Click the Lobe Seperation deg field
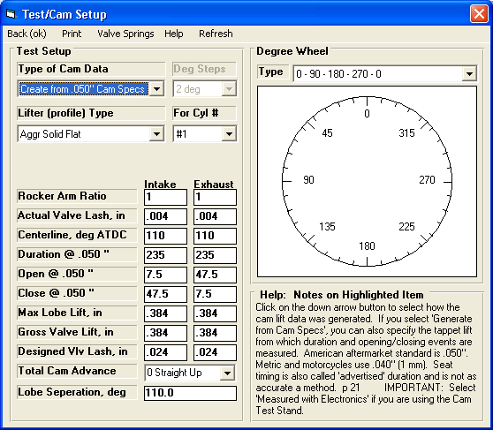 [x=190, y=393]
